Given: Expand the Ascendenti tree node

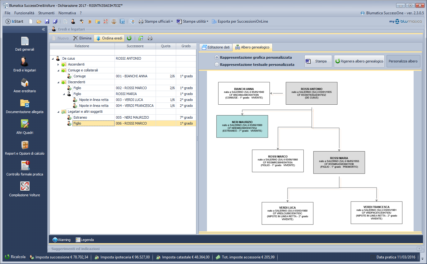Looking at the screenshot, I should tap(58, 64).
